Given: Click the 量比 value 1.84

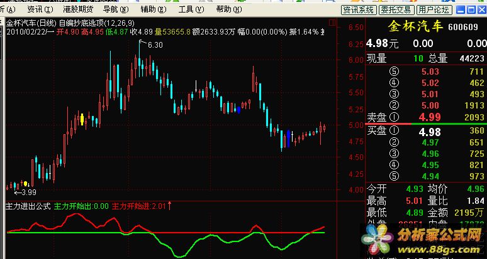Looking at the screenshot, I should click(x=475, y=201).
